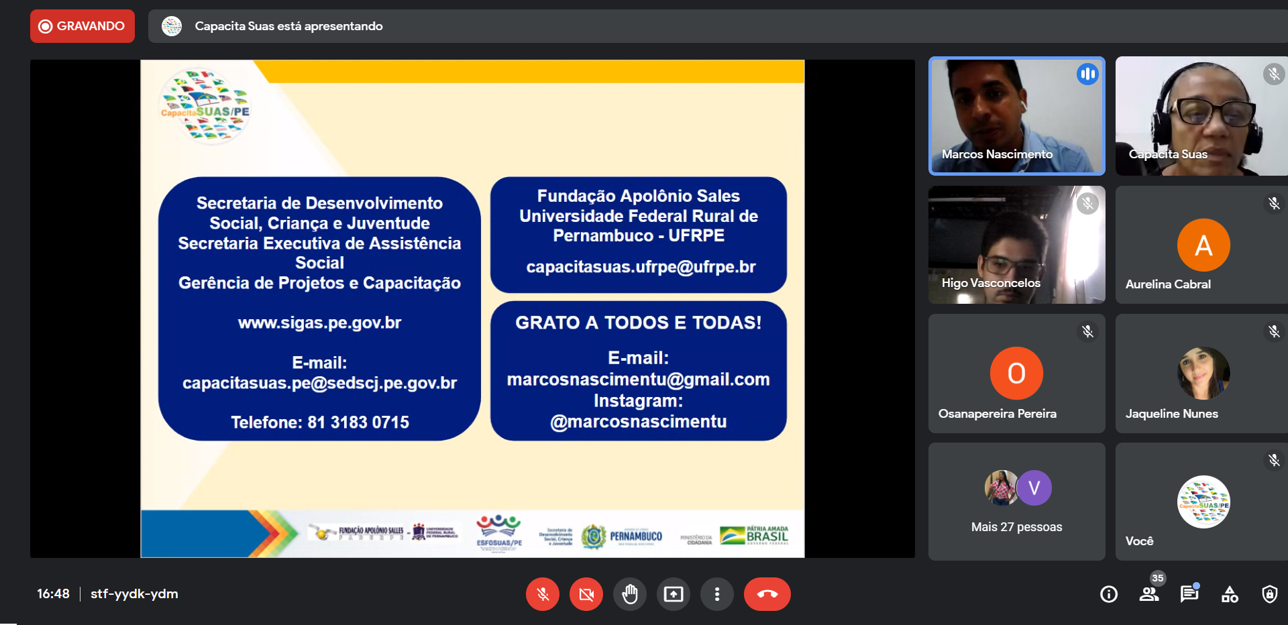The height and width of the screenshot is (625, 1288).
Task: Open activities shapes icon
Action: 1230,594
